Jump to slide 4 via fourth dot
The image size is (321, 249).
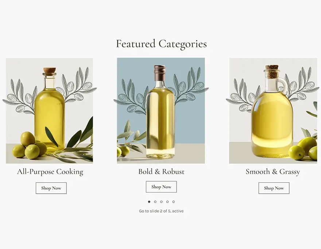click(x=167, y=202)
